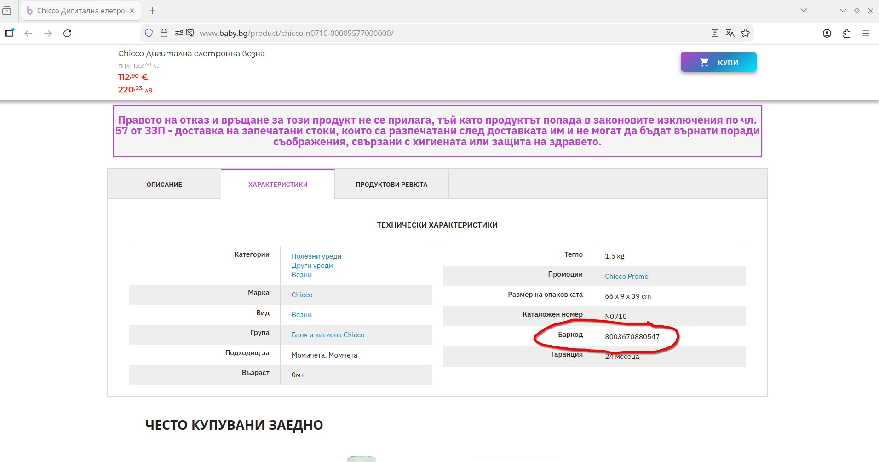This screenshot has height=462, width=879.
Task: Click the tracking protection shield icon
Action: (x=149, y=33)
